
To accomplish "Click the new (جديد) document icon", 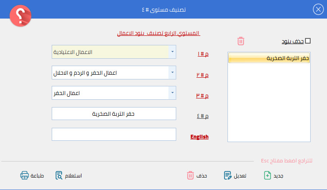I will click(x=268, y=175).
